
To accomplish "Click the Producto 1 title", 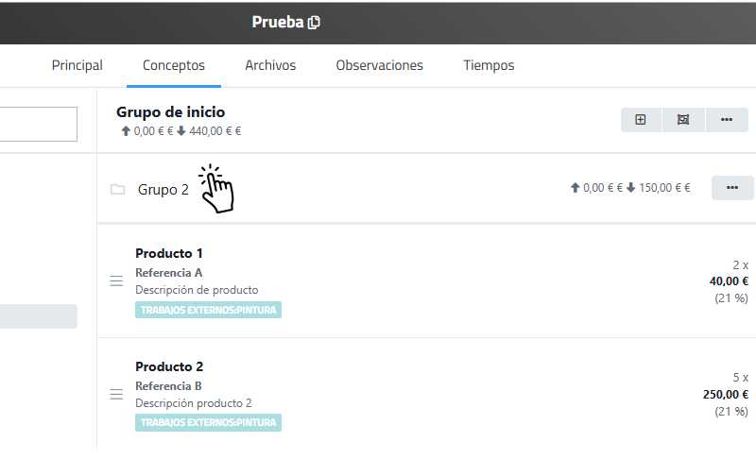I will pyautogui.click(x=169, y=253).
